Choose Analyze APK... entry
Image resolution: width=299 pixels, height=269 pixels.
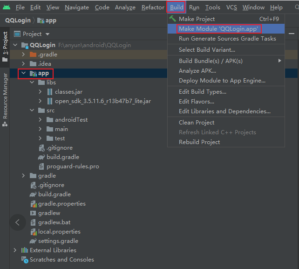(226, 71)
